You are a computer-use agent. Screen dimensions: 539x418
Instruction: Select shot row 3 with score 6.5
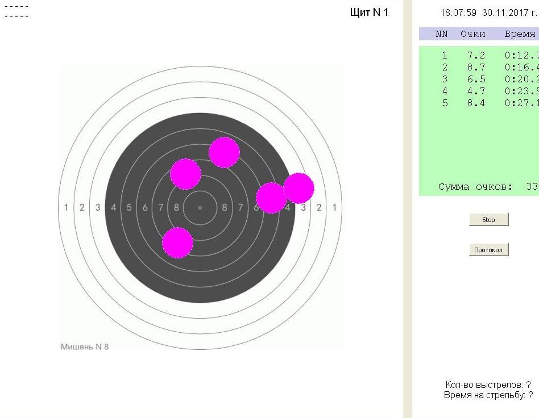click(478, 80)
